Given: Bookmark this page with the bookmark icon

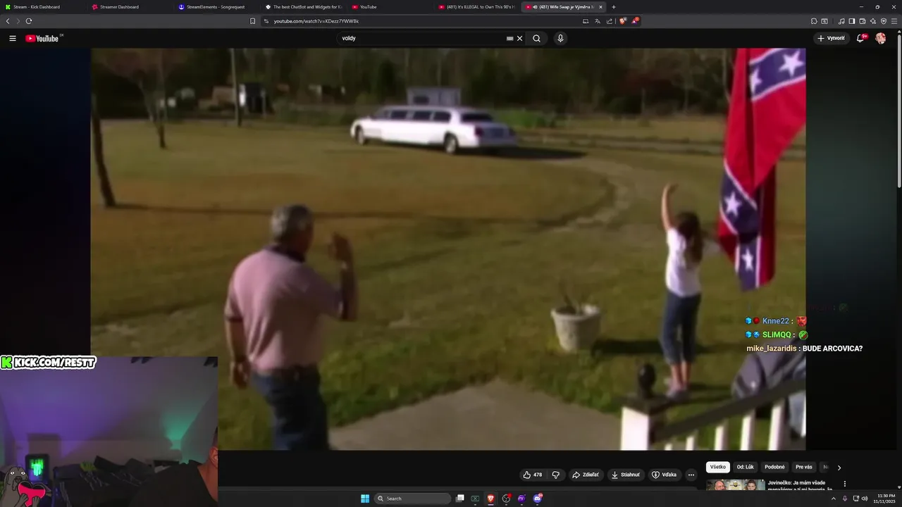Looking at the screenshot, I should tap(252, 21).
